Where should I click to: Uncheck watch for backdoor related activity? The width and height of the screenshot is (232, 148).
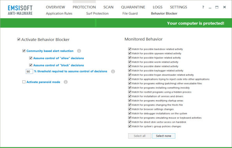tap(130, 49)
